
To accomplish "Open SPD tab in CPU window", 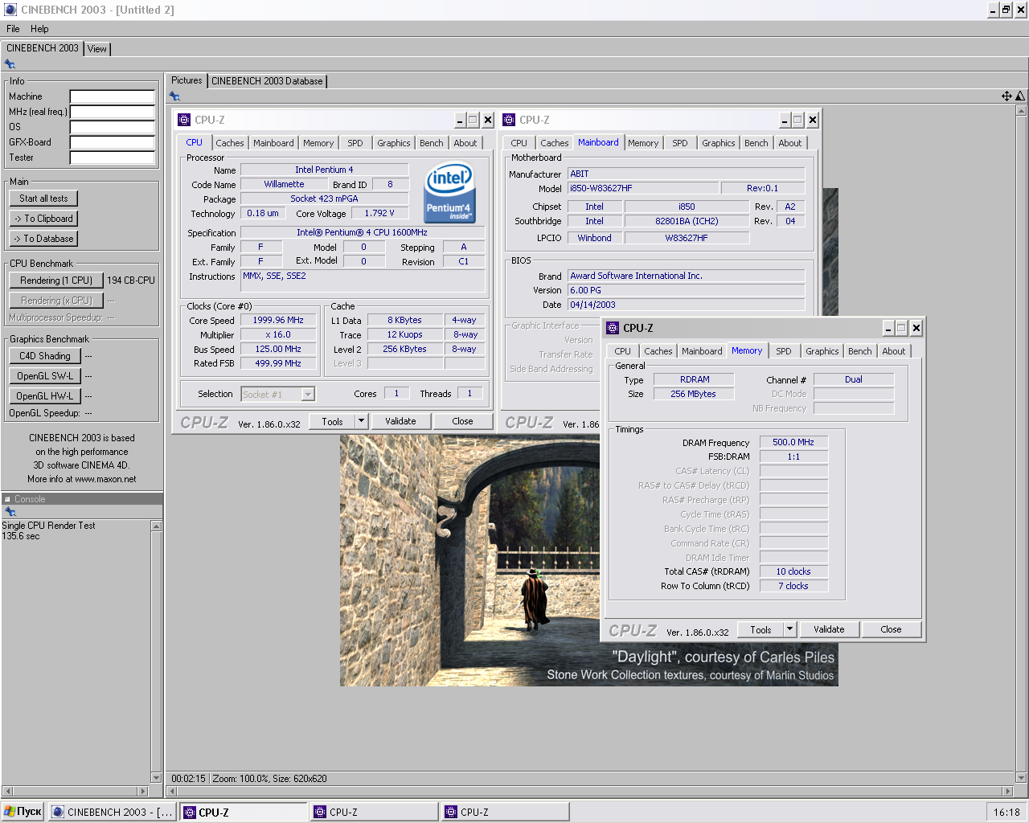I will coord(355,143).
